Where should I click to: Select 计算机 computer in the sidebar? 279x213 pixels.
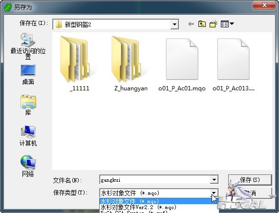click(x=28, y=136)
